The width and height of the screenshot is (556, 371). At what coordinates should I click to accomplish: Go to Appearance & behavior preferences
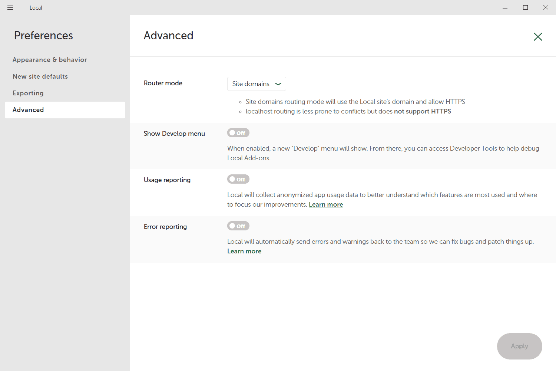[x=50, y=60]
